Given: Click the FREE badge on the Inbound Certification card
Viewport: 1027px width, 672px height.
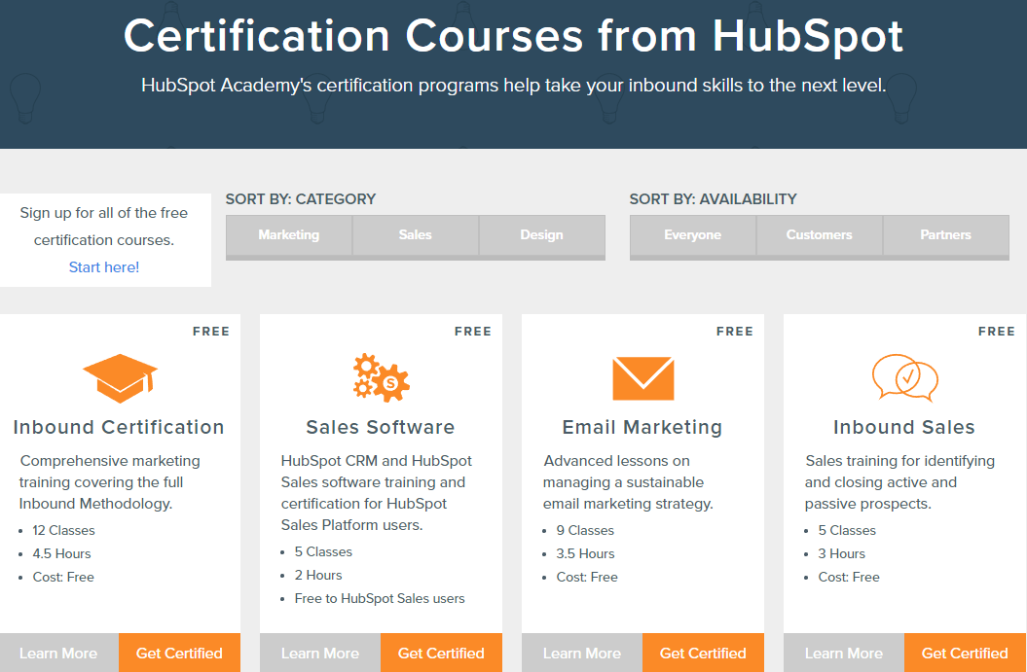Looking at the screenshot, I should [211, 331].
